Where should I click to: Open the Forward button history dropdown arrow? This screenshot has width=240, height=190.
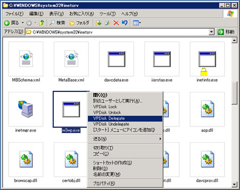pyautogui.click(x=36, y=23)
